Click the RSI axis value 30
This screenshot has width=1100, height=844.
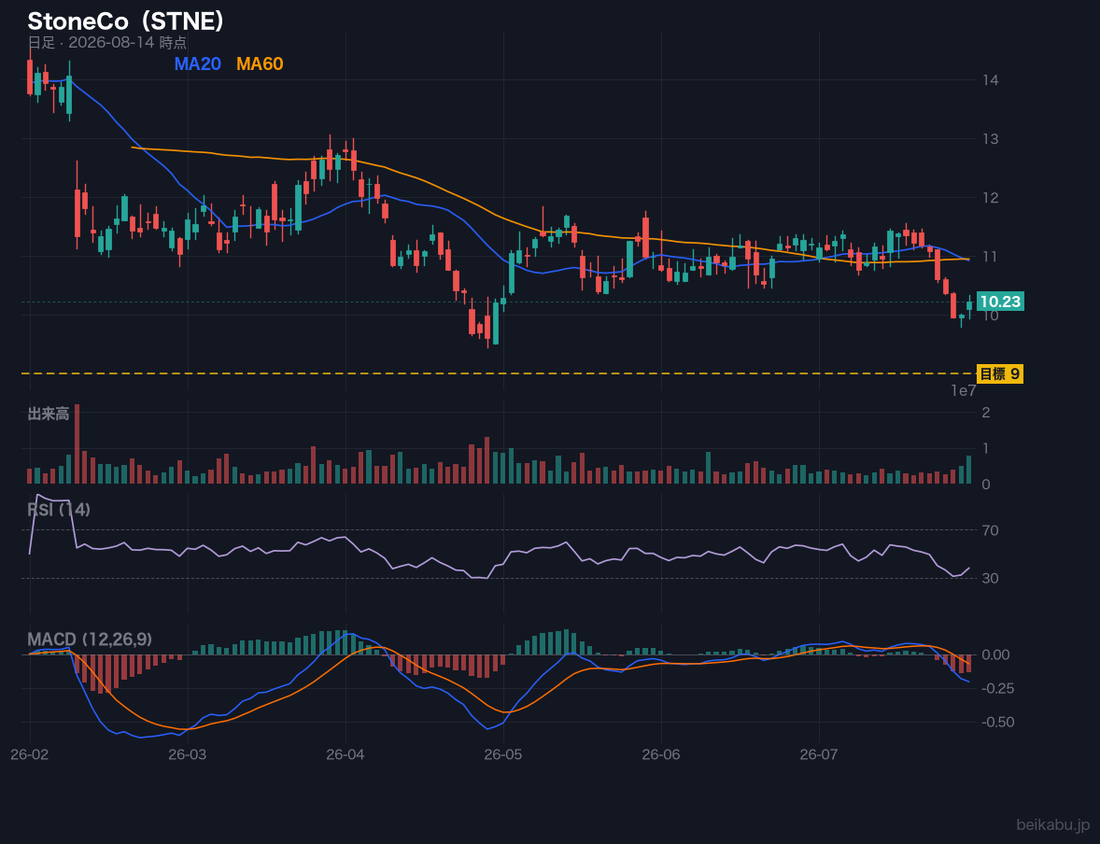pyautogui.click(x=991, y=578)
